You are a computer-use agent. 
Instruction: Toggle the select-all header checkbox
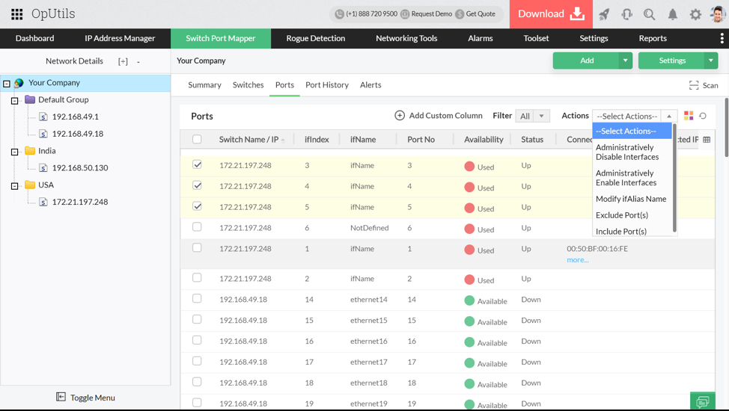tap(197, 139)
